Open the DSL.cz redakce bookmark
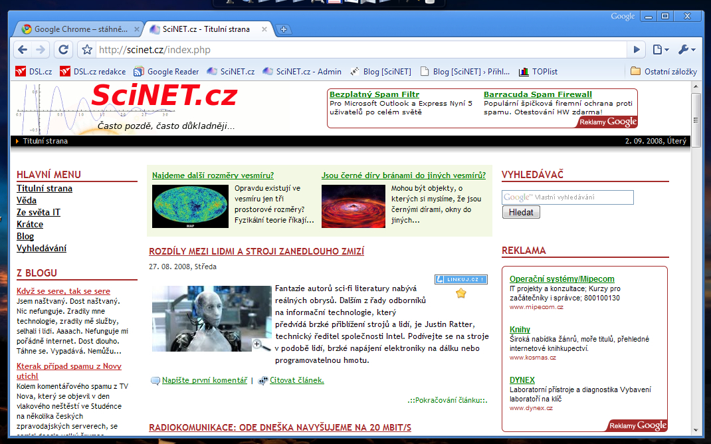This screenshot has width=711, height=444. click(x=93, y=72)
